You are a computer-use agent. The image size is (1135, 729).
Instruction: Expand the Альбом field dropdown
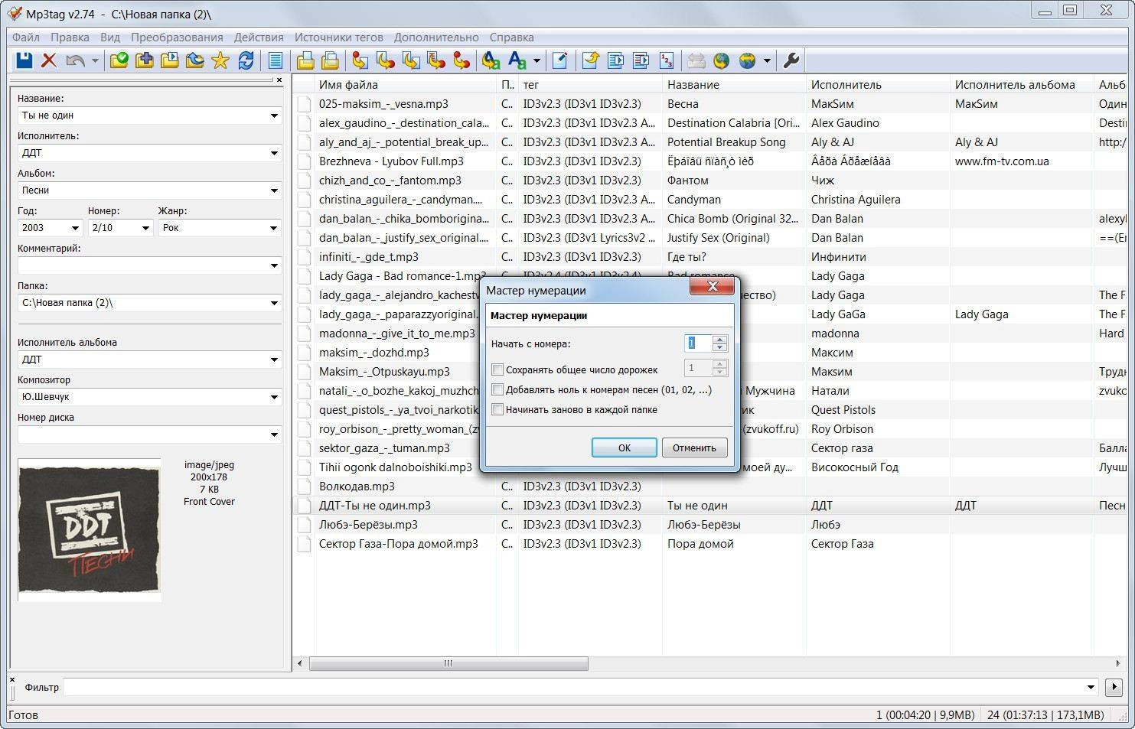(x=274, y=190)
